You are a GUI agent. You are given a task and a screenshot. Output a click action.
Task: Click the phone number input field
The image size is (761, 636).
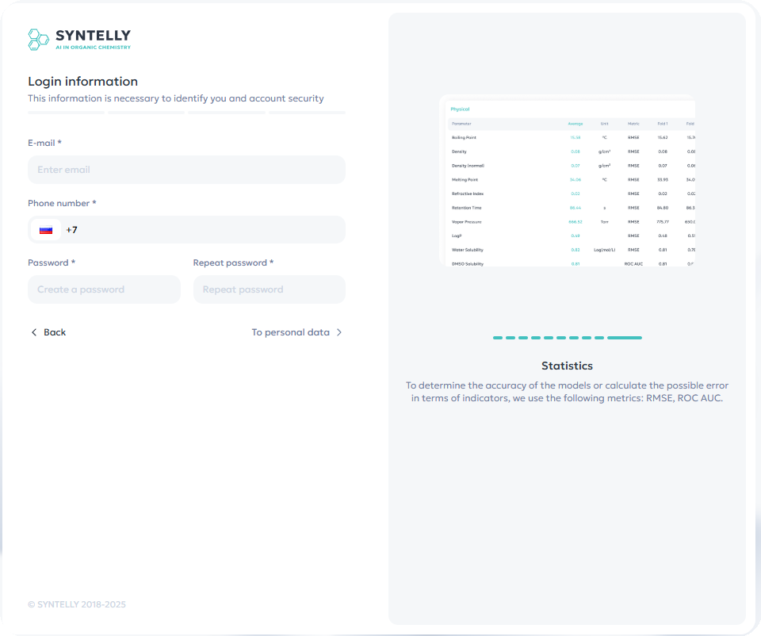pos(198,229)
